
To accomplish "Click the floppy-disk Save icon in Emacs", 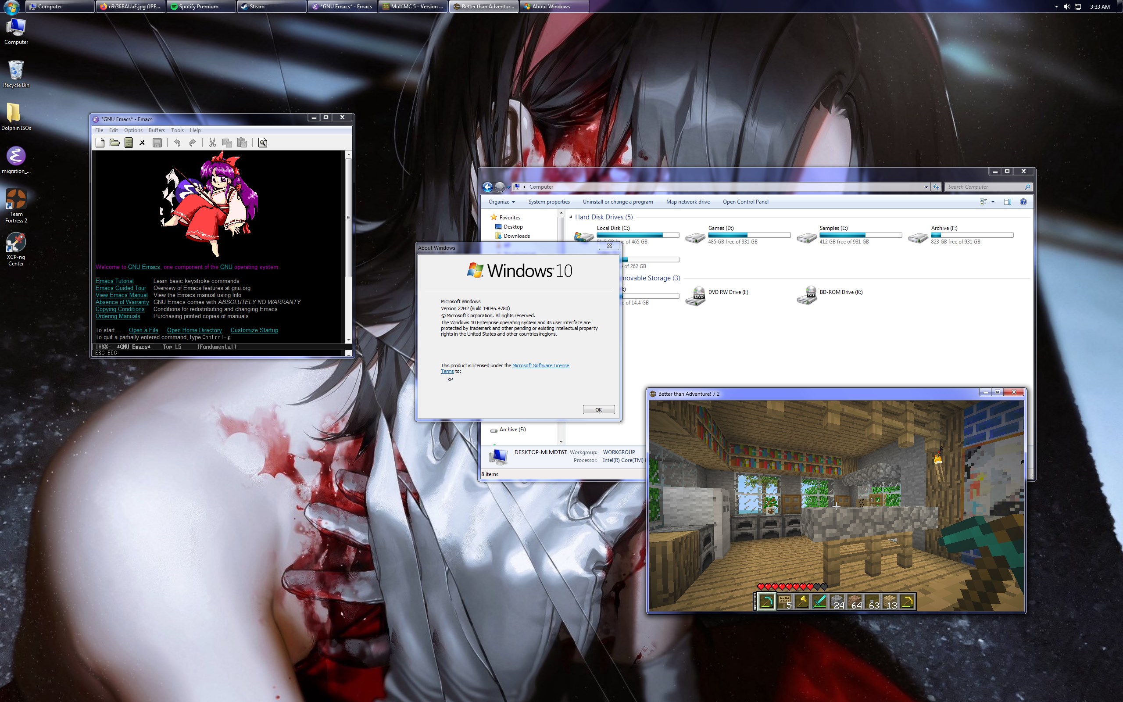I will pos(157,143).
